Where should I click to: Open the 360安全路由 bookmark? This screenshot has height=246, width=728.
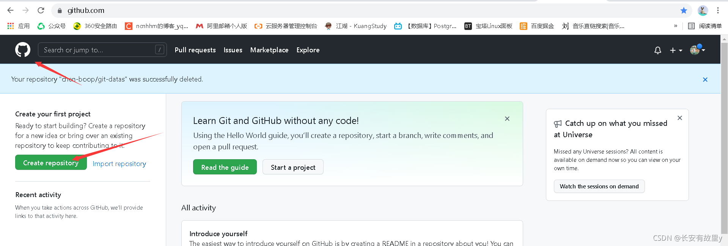coord(95,26)
